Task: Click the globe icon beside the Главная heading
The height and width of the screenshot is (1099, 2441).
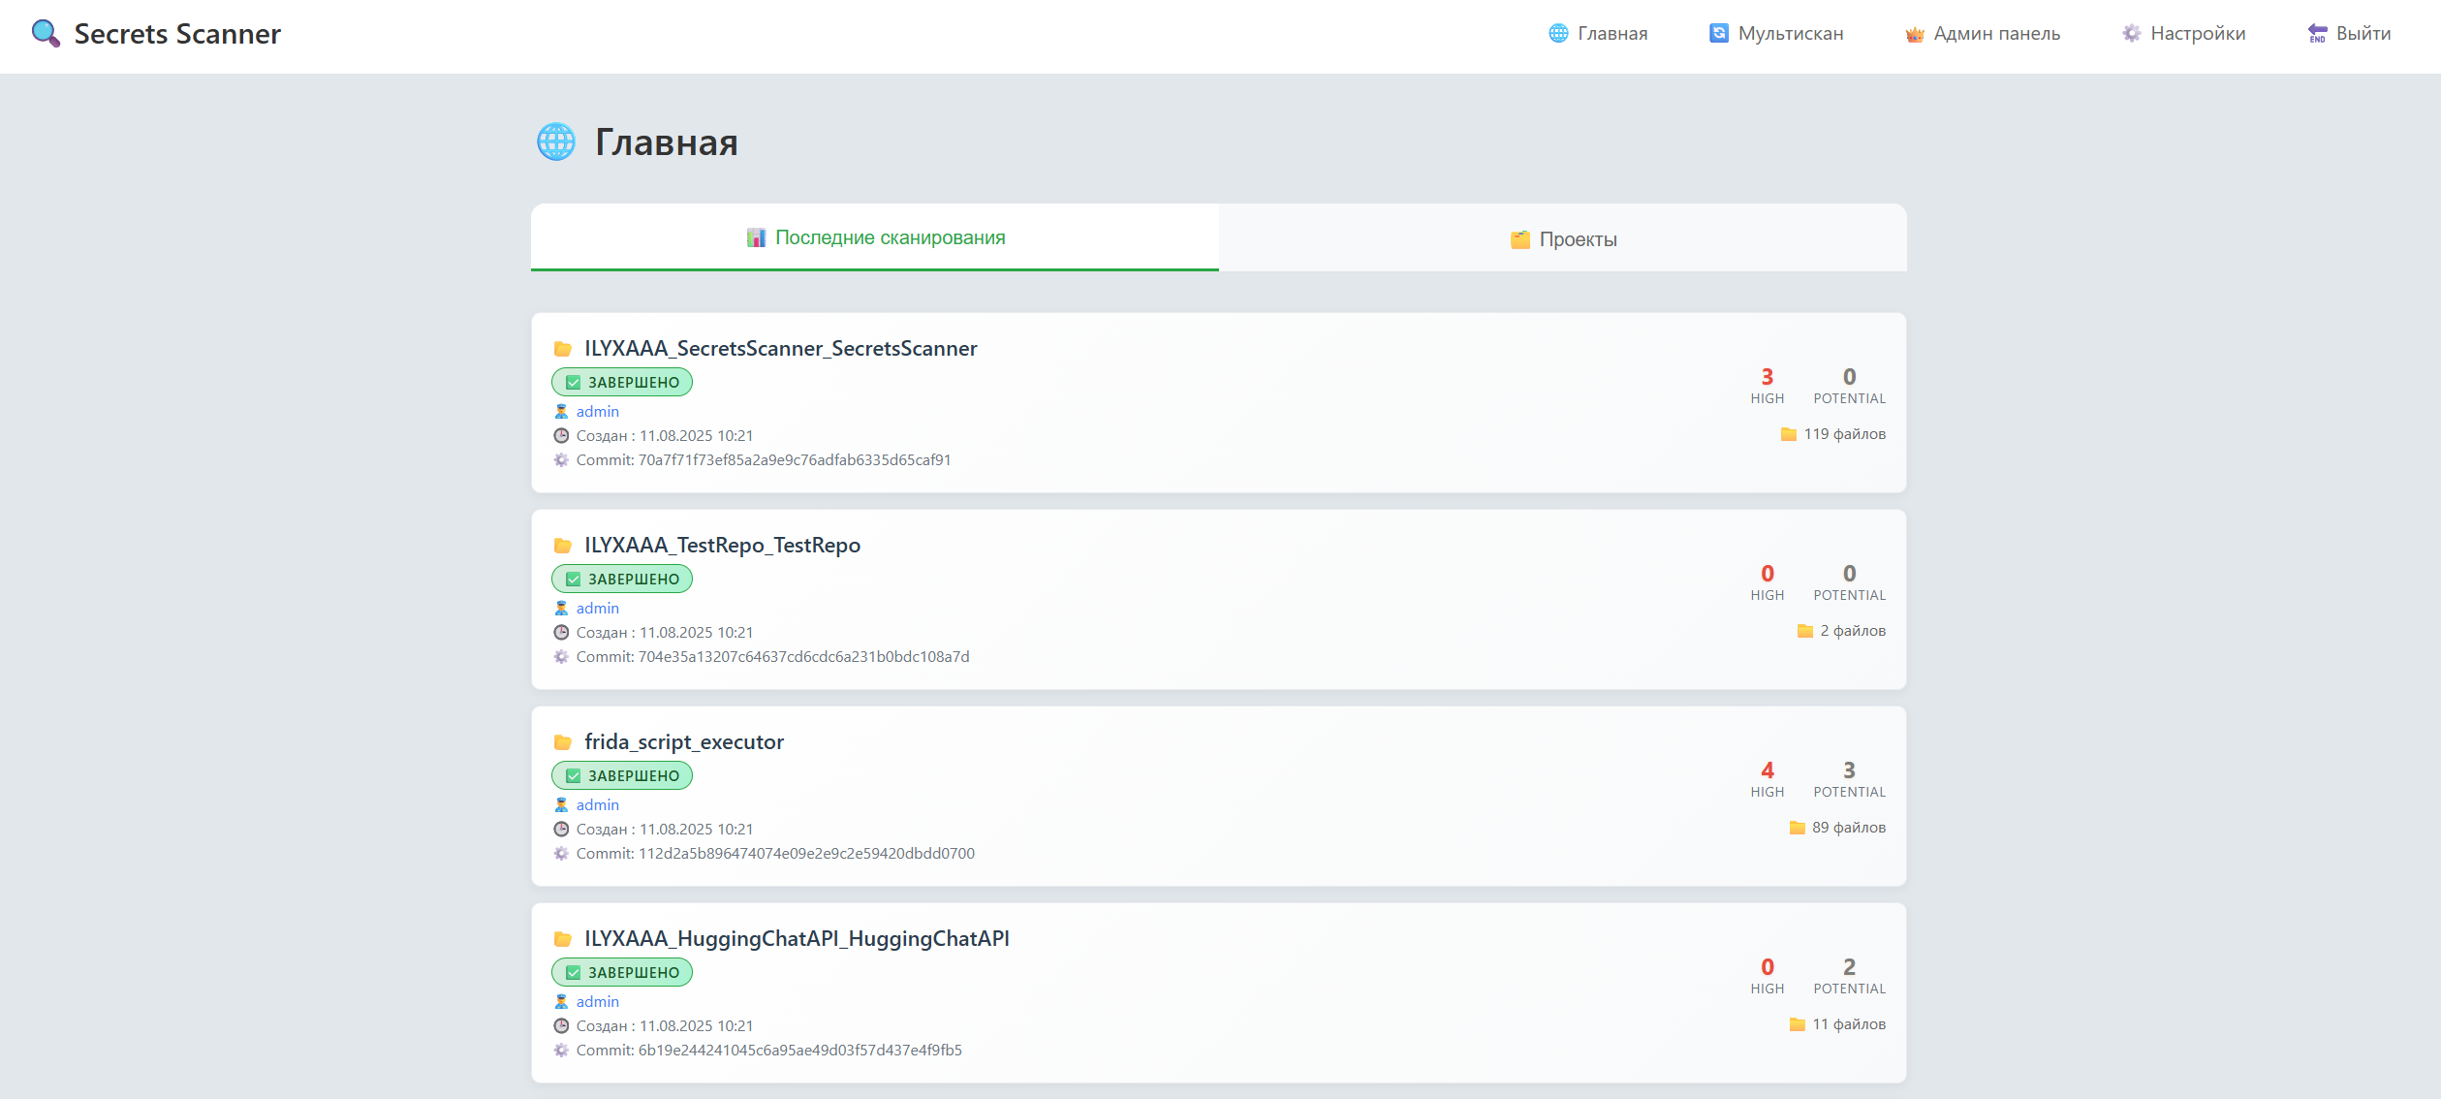Action: pos(556,142)
